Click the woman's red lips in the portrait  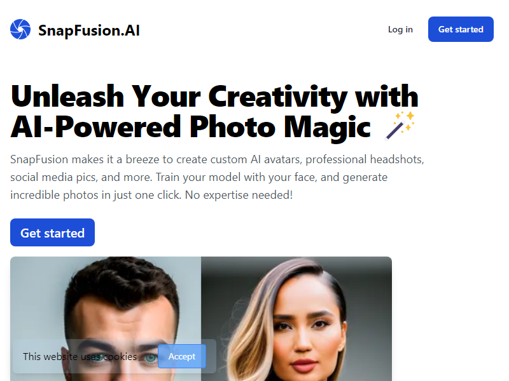[x=302, y=366]
